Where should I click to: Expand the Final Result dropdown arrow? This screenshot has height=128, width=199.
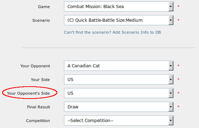pyautogui.click(x=171, y=107)
